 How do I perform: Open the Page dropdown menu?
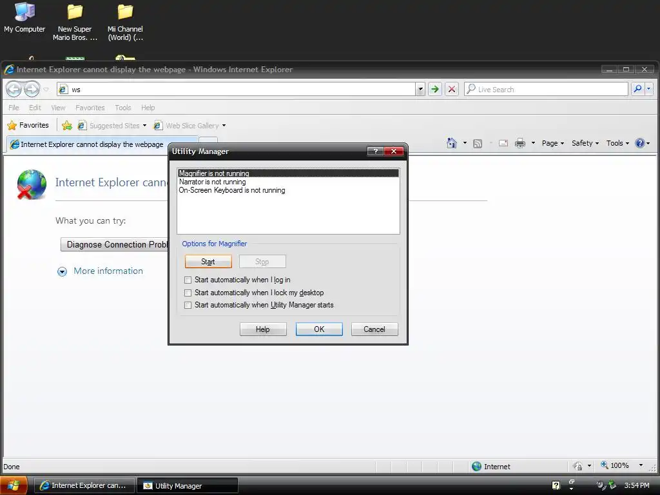(x=552, y=143)
